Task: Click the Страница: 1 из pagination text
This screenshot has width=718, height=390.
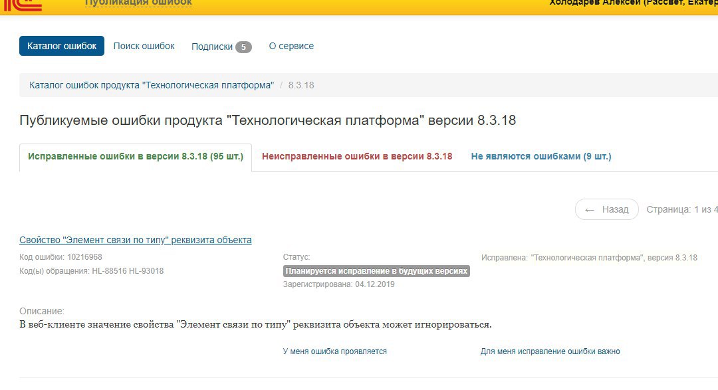Action: click(682, 210)
